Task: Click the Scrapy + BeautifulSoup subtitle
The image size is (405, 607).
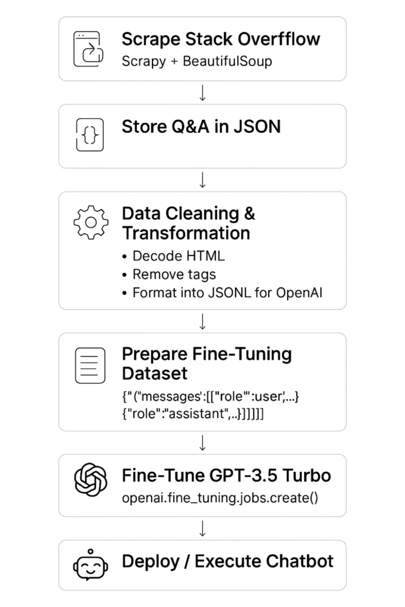Action: (x=196, y=60)
